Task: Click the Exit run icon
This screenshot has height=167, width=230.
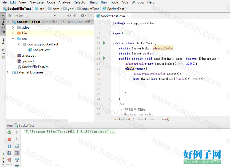Action: click(x=9, y=160)
